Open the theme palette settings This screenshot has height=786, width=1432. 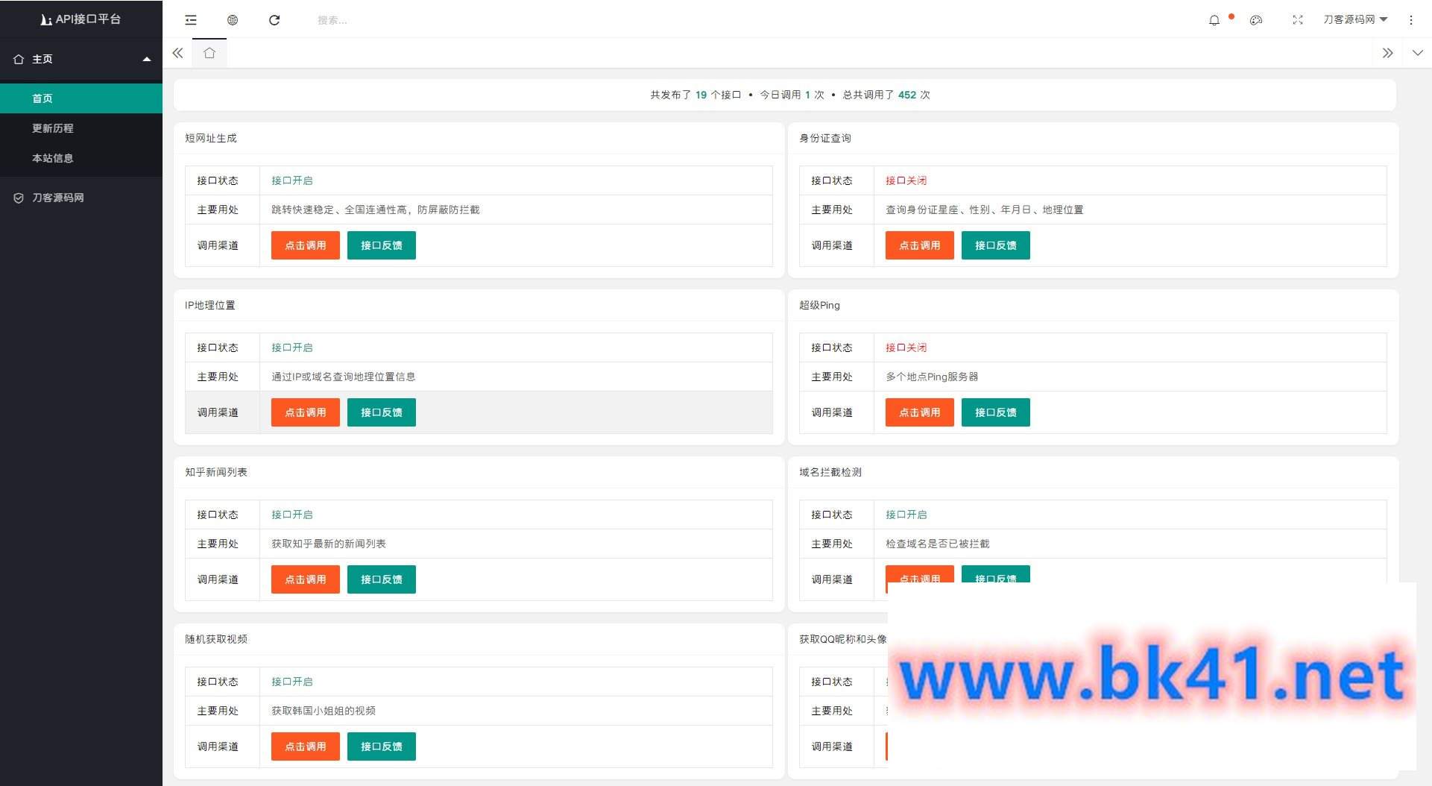[x=1256, y=20]
